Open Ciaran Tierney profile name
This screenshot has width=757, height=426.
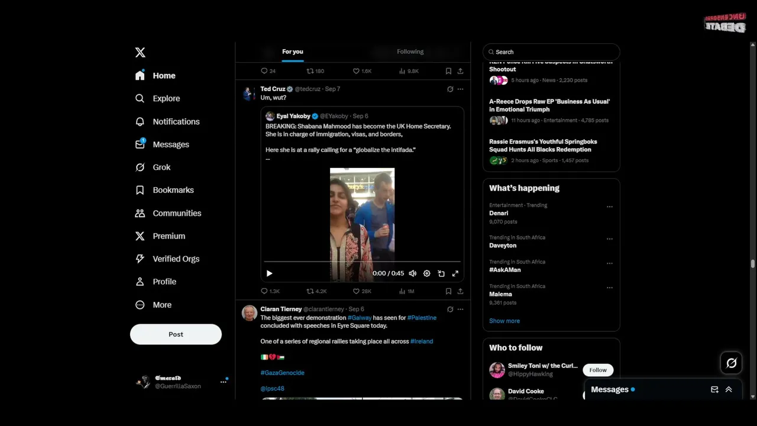tap(281, 309)
